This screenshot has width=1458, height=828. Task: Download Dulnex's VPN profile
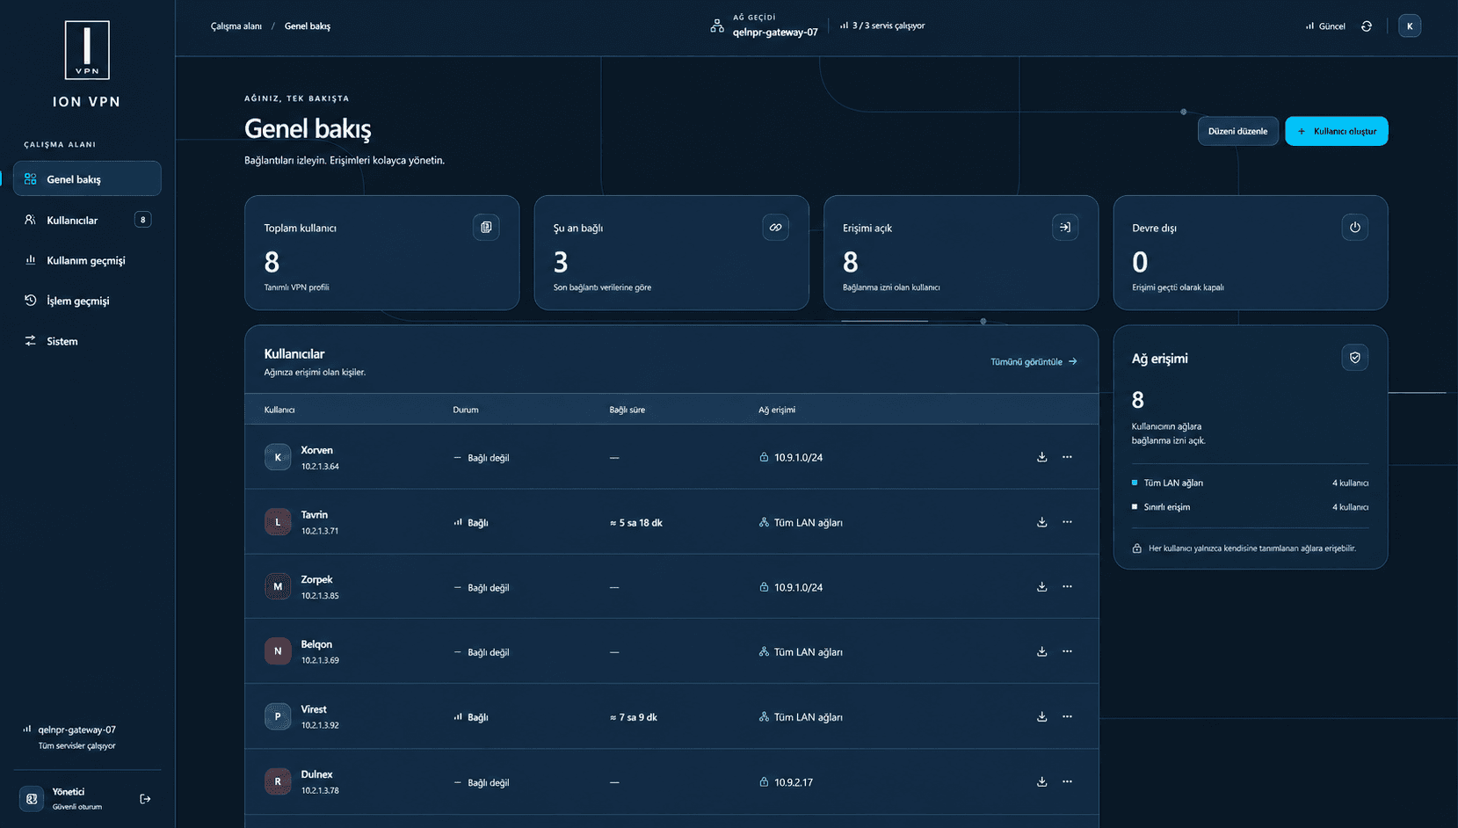tap(1041, 781)
